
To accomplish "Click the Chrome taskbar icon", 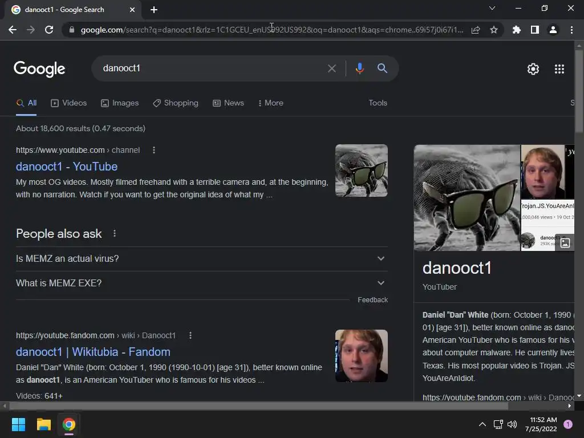I will click(69, 424).
